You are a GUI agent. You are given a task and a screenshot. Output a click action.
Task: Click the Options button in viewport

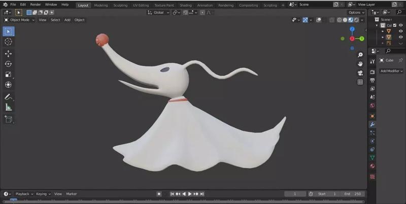355,12
